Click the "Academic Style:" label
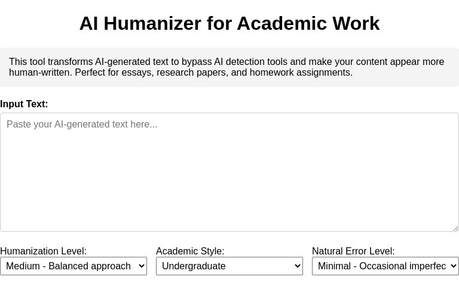Viewport: 459px width, 286px height. (190, 251)
